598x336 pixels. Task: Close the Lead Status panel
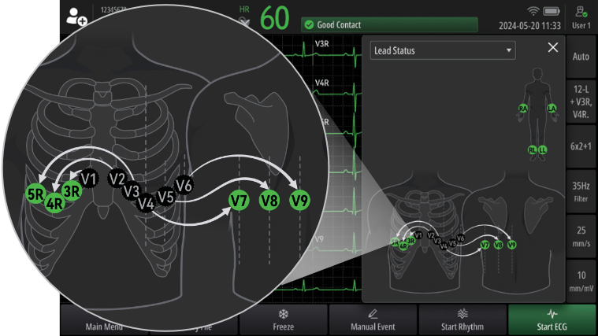tap(552, 48)
